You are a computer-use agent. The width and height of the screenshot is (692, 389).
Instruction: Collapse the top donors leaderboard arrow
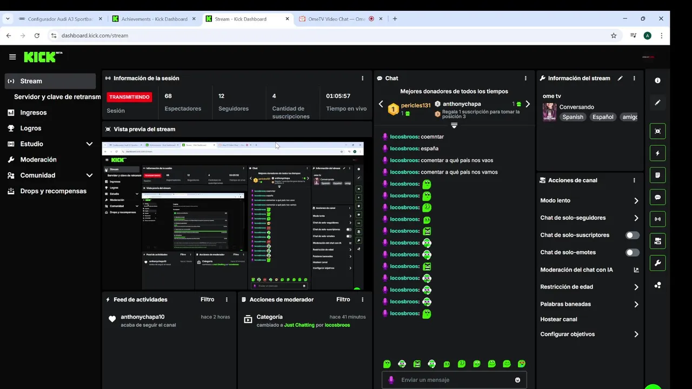coord(454,125)
